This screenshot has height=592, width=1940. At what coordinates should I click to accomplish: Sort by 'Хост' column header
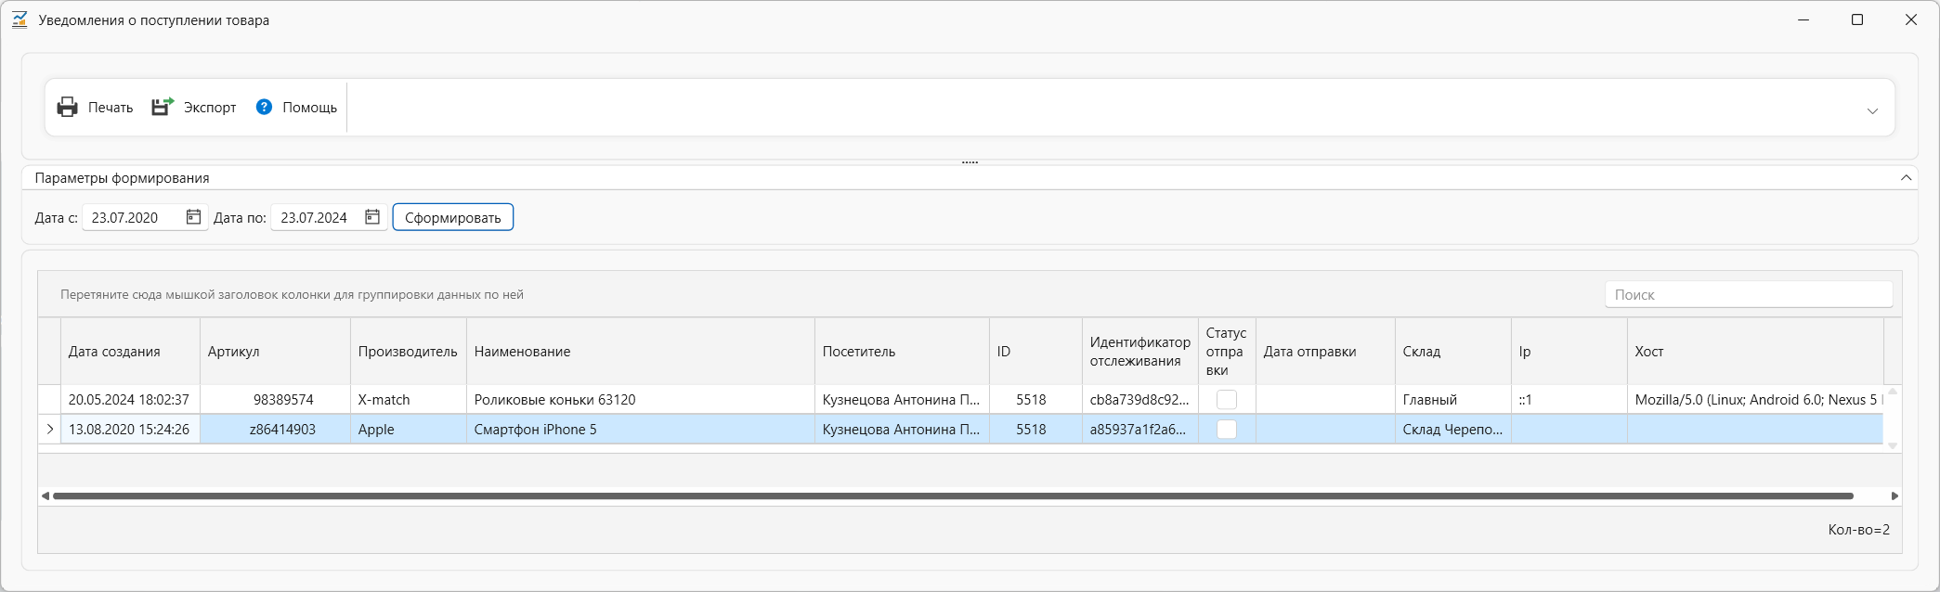pos(1755,352)
